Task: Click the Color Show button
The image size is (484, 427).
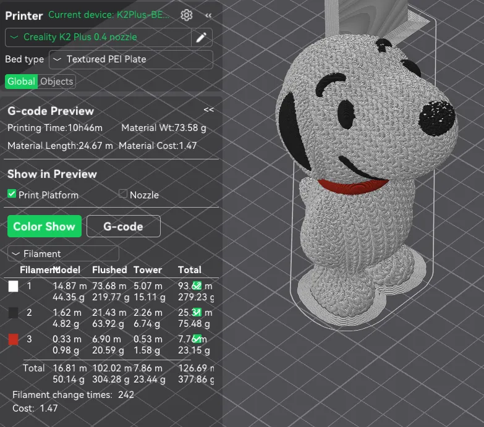Action: point(44,226)
